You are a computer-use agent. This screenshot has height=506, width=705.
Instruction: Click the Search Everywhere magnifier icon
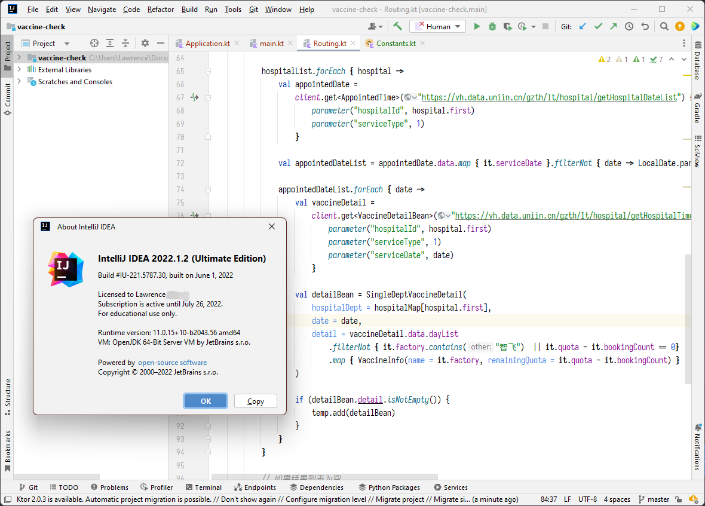pos(664,26)
